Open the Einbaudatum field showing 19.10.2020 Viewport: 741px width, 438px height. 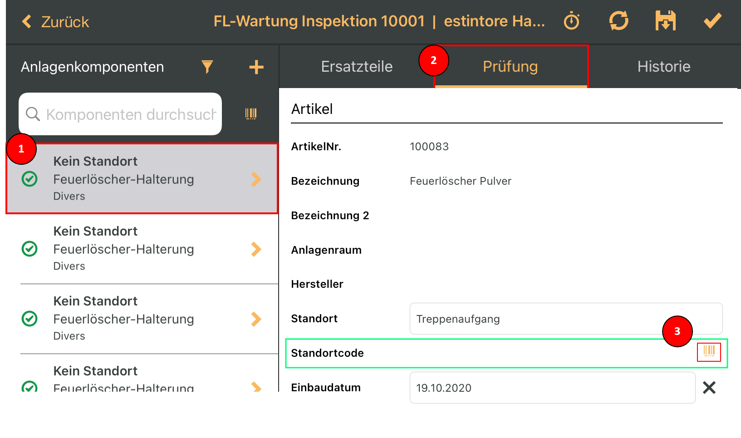pyautogui.click(x=552, y=388)
